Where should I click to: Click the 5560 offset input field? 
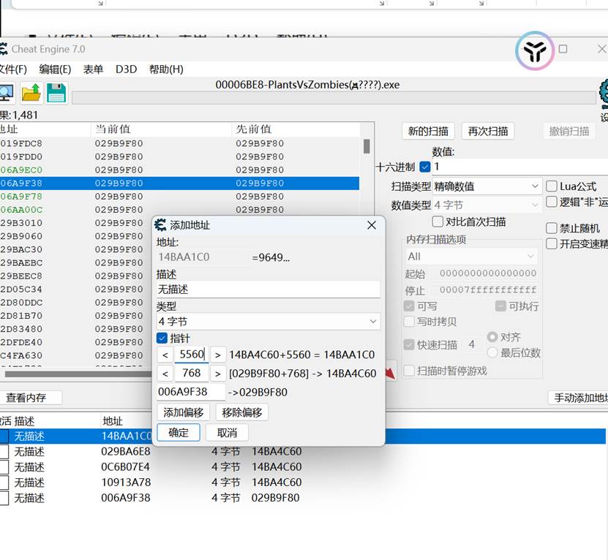(x=192, y=355)
